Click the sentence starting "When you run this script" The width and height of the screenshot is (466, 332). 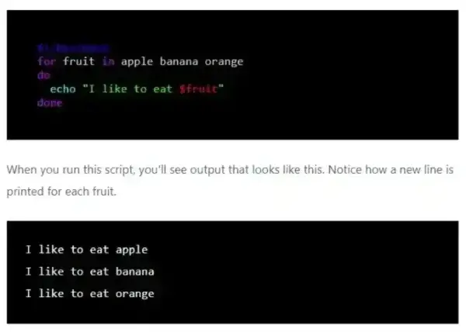pos(233,169)
